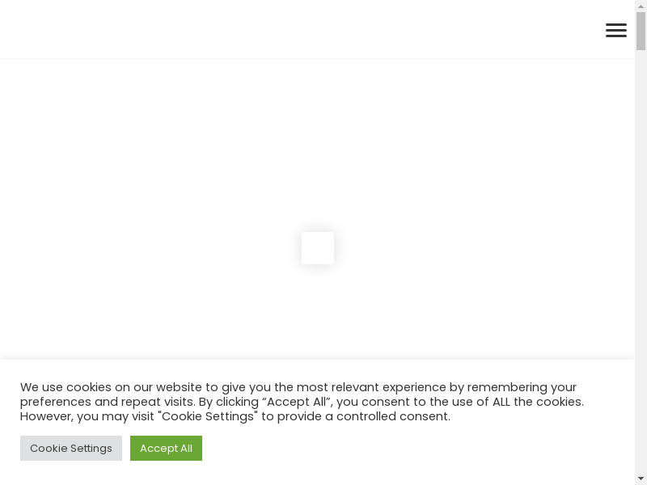Image resolution: width=647 pixels, height=485 pixels.
Task: Accept all cookies with the green button
Action: click(x=166, y=448)
